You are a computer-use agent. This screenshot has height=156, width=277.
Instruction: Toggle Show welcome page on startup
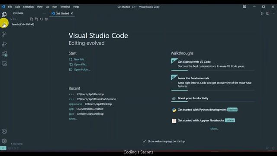(144, 141)
